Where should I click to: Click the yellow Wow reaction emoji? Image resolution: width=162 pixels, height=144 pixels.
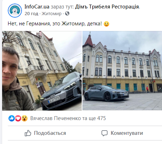[24, 118]
